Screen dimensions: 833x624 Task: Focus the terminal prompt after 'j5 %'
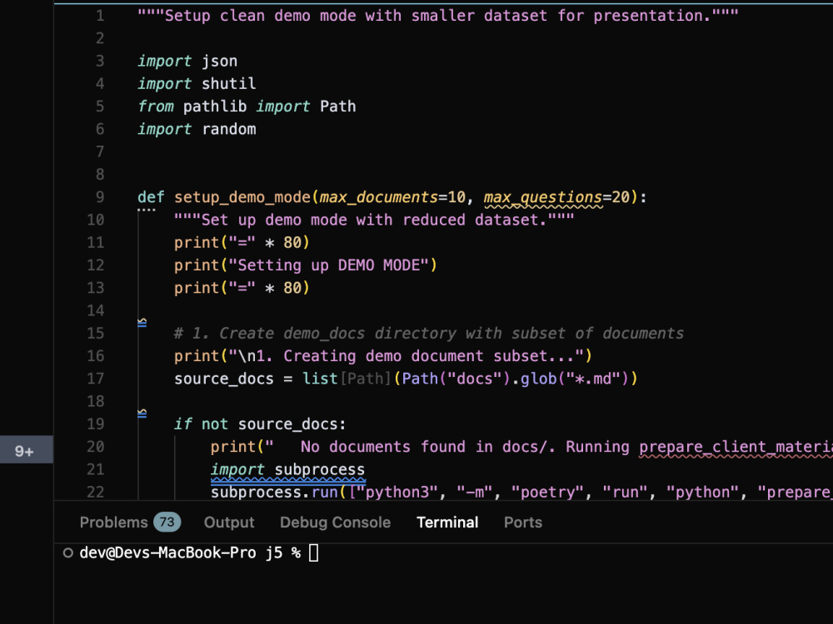tap(313, 553)
